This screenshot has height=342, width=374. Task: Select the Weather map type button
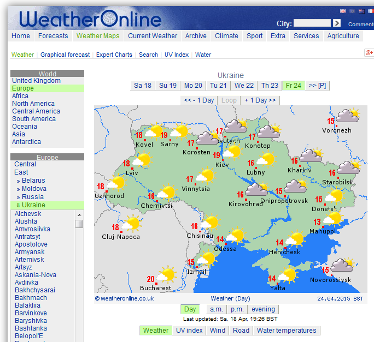pyautogui.click(x=156, y=331)
